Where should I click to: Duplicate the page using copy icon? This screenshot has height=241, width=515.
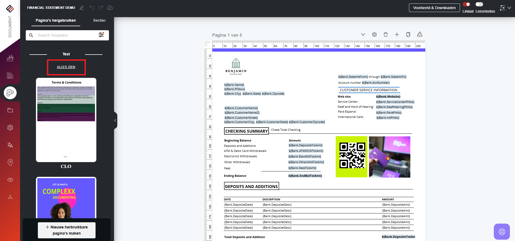408,35
